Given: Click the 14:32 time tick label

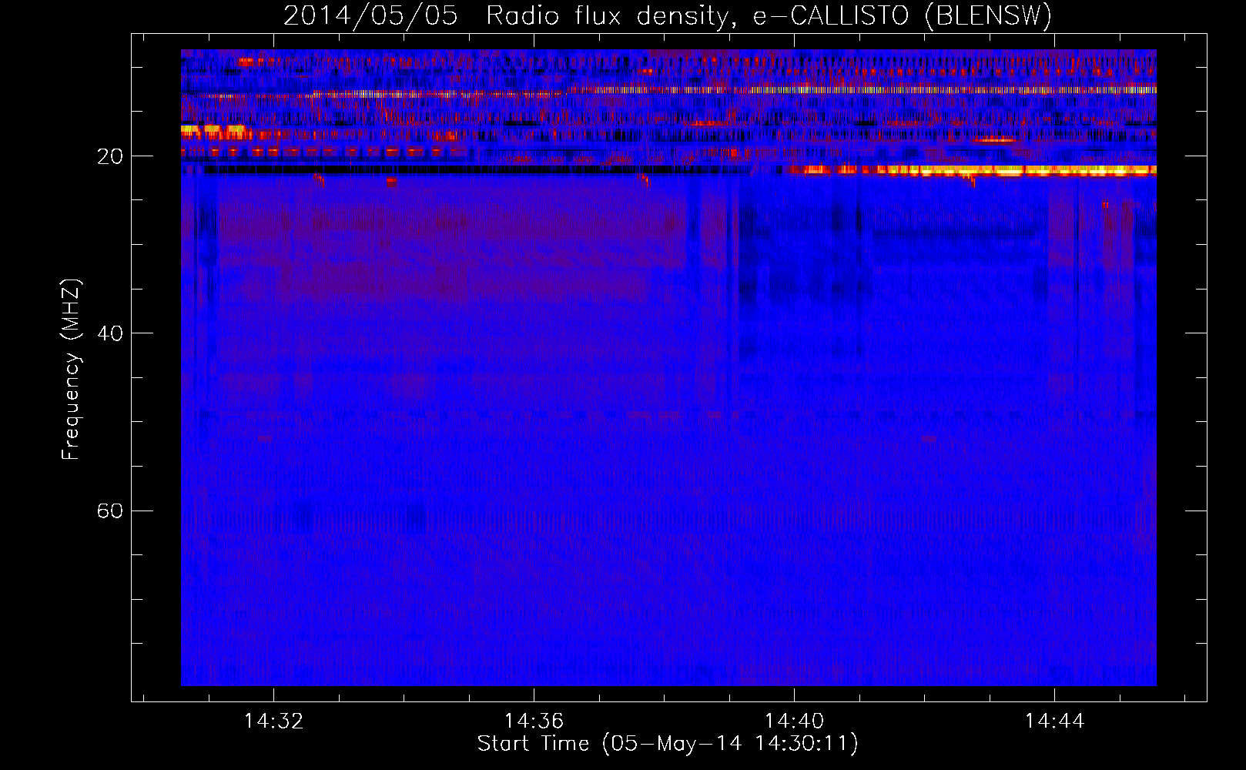Looking at the screenshot, I should [273, 721].
